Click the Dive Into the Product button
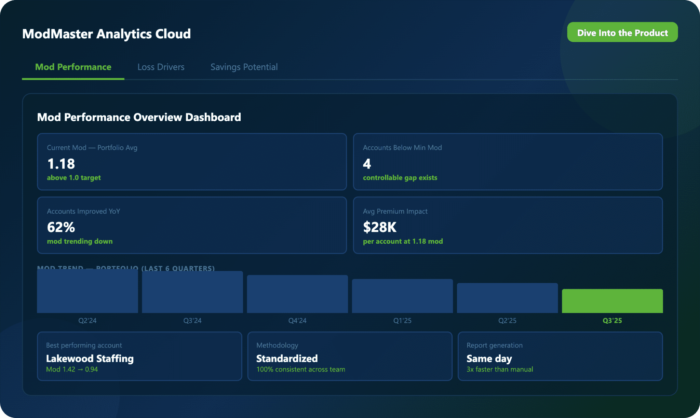The width and height of the screenshot is (700, 418). [x=622, y=32]
